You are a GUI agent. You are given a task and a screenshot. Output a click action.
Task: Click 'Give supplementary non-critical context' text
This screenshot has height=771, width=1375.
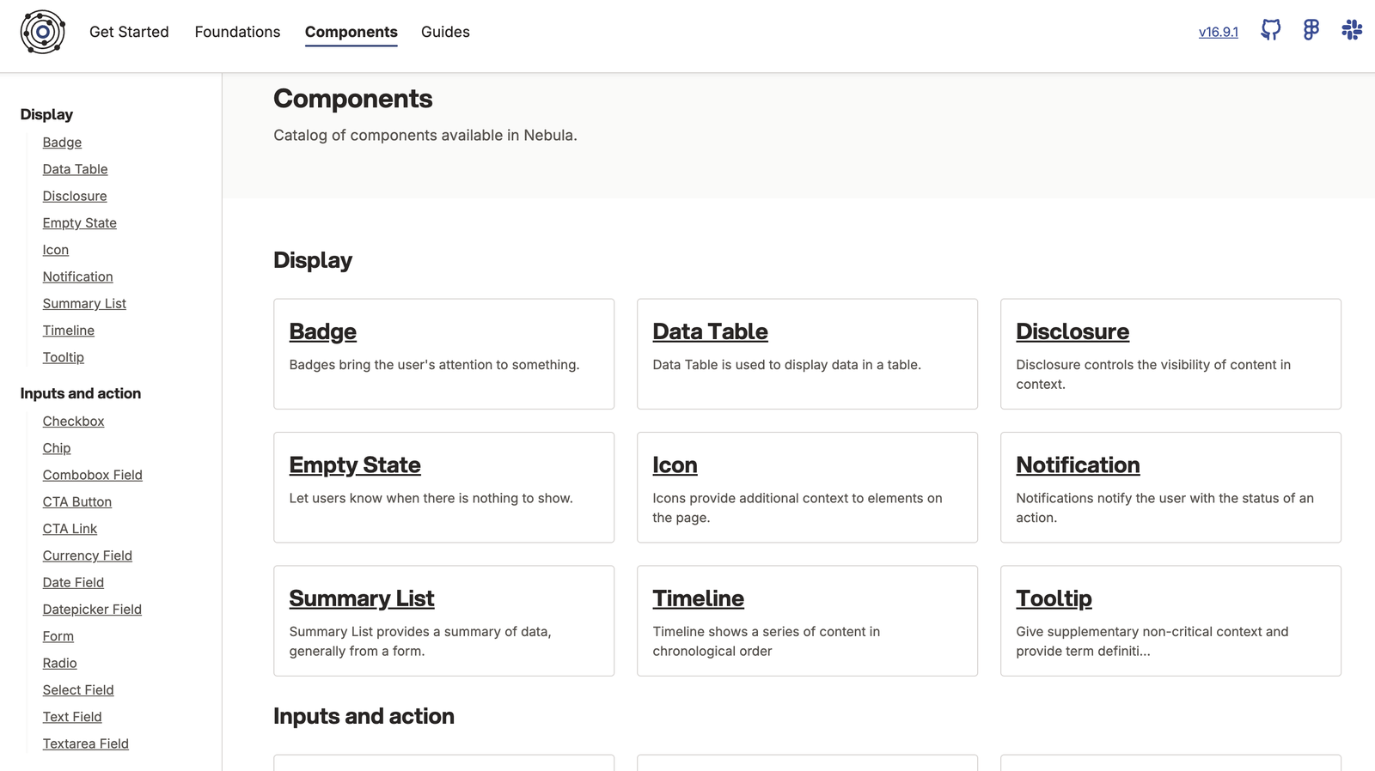(x=1152, y=641)
